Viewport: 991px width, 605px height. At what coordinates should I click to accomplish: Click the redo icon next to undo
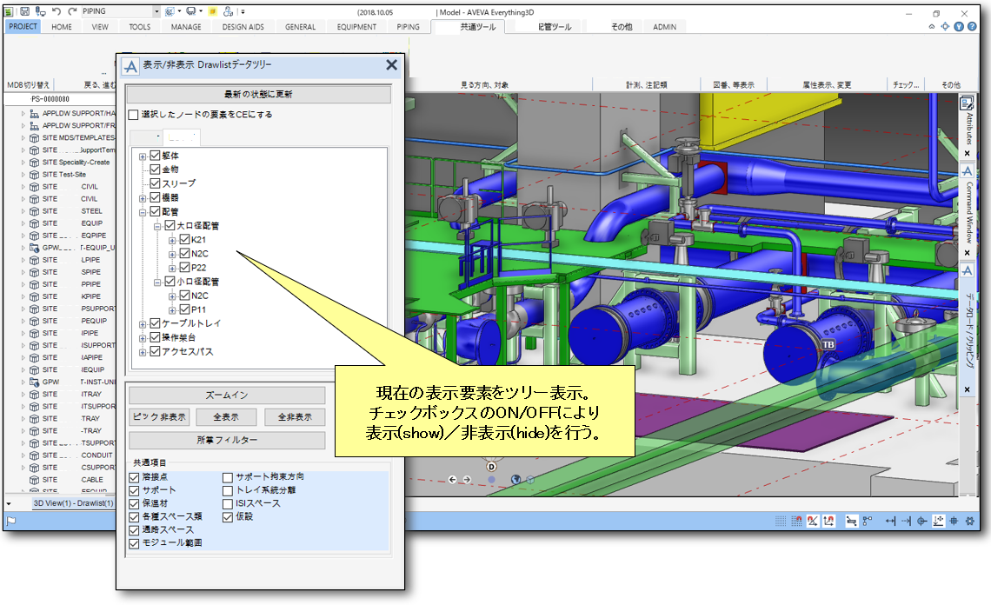[x=70, y=11]
